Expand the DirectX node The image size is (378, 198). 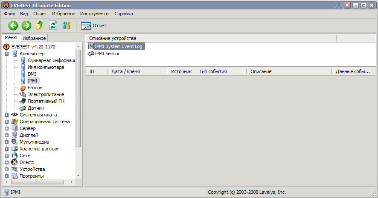coord(7,162)
